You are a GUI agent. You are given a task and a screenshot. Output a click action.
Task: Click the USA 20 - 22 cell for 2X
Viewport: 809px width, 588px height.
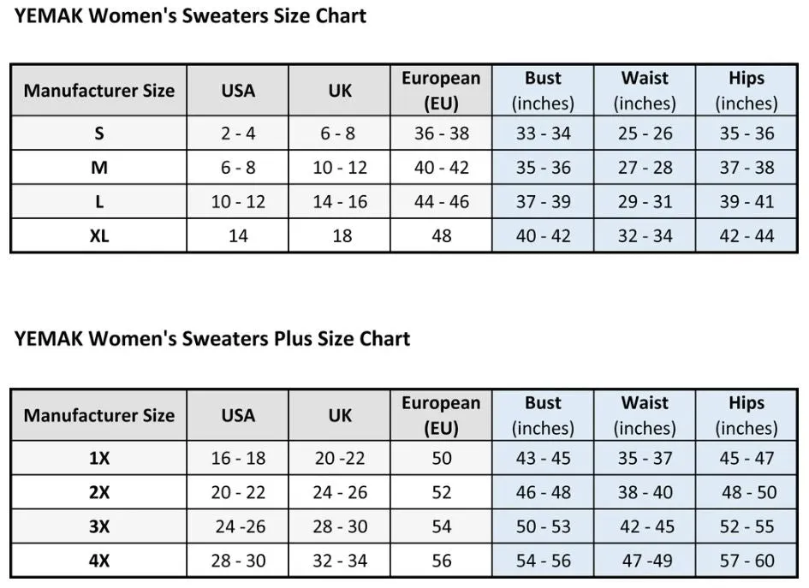[238, 493]
